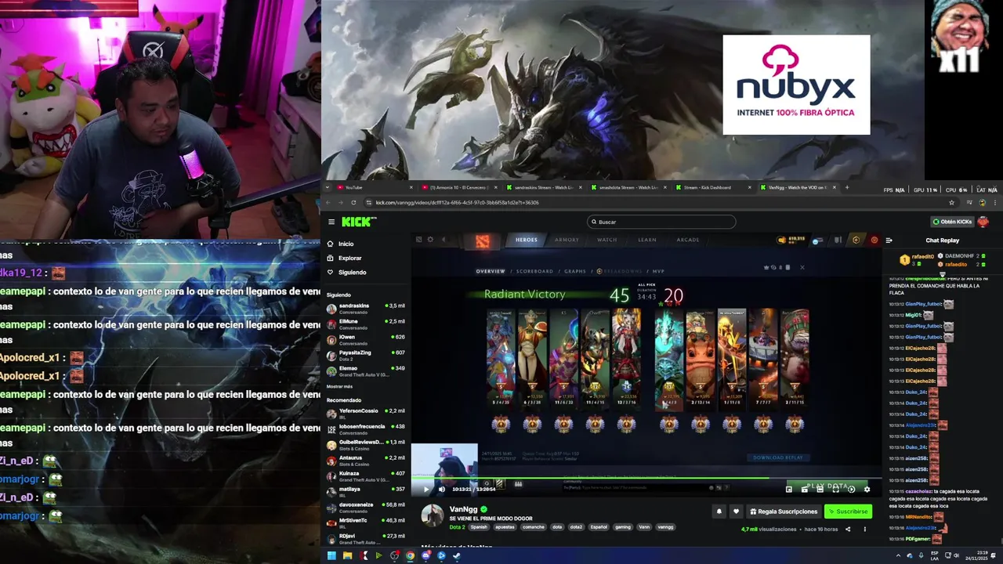Reload the browser page
1003x564 pixels.
point(353,202)
